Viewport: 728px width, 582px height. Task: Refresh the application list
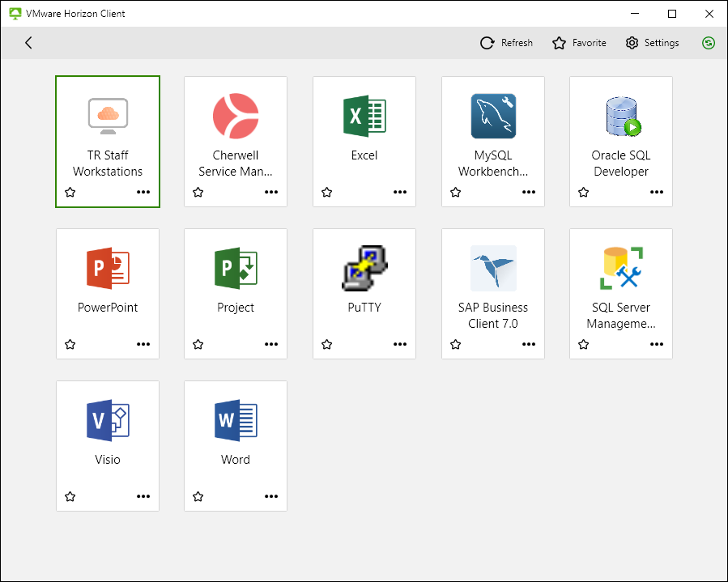(x=507, y=43)
